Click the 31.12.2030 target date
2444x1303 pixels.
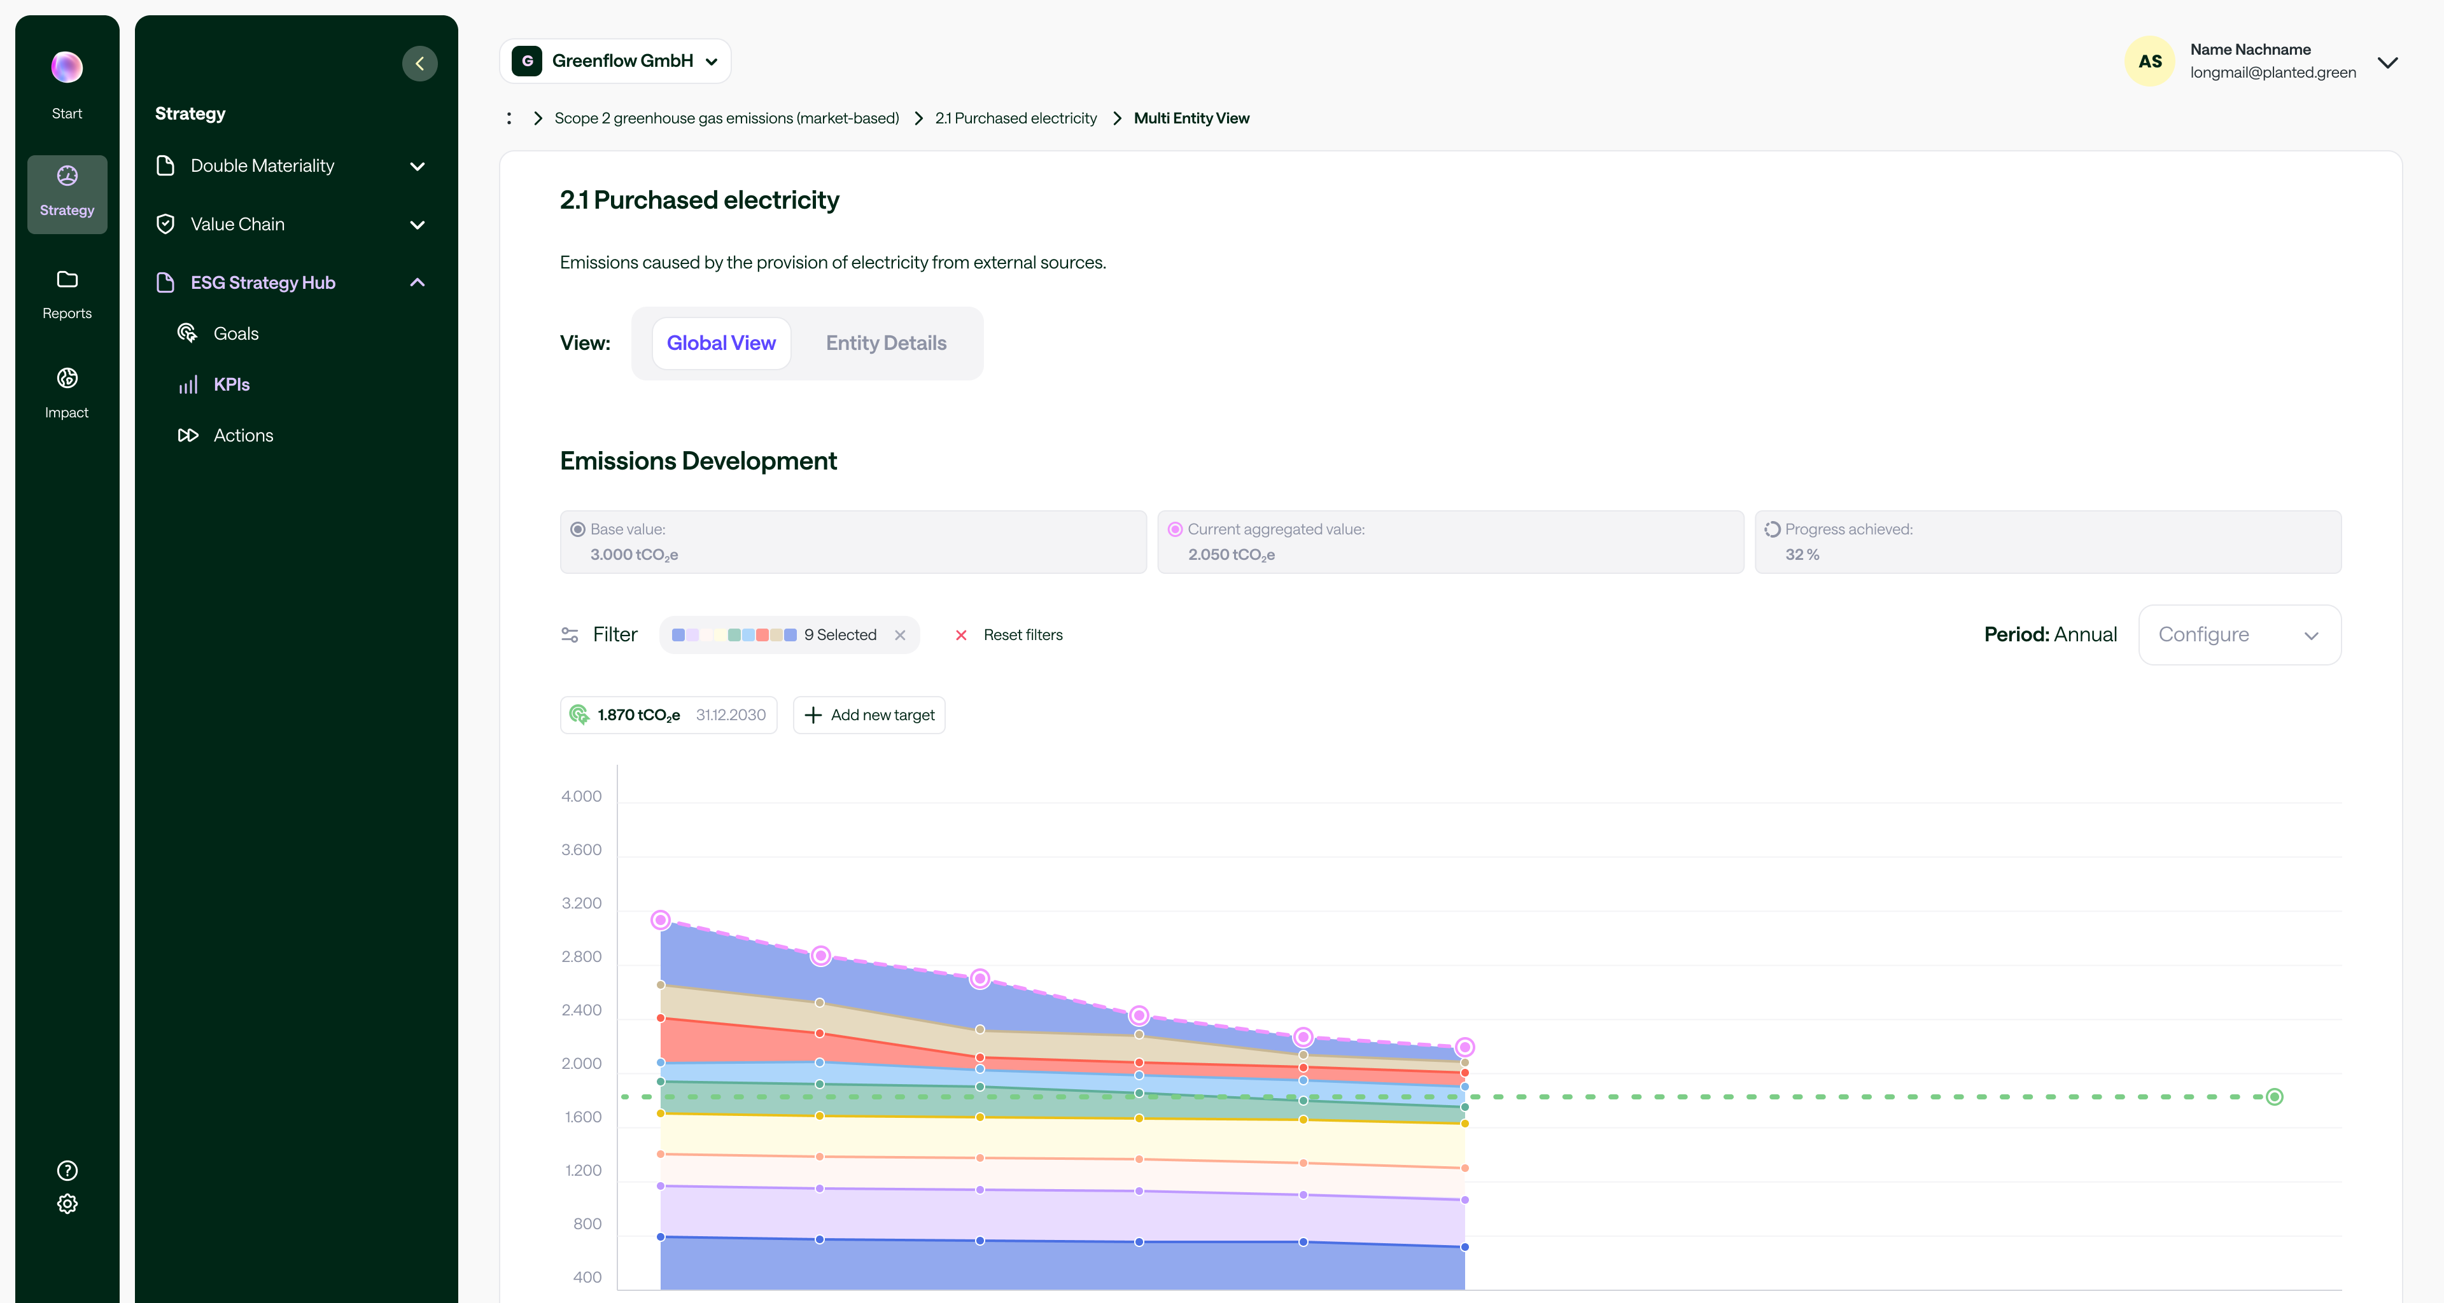tap(731, 715)
